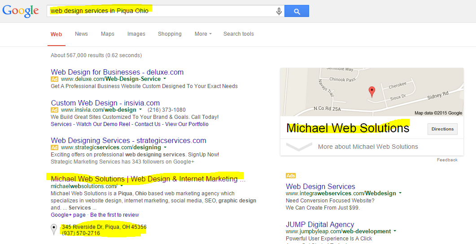Screen dimensions: 476x244
Task: Click the microphone voice search icon
Action: [x=279, y=12]
